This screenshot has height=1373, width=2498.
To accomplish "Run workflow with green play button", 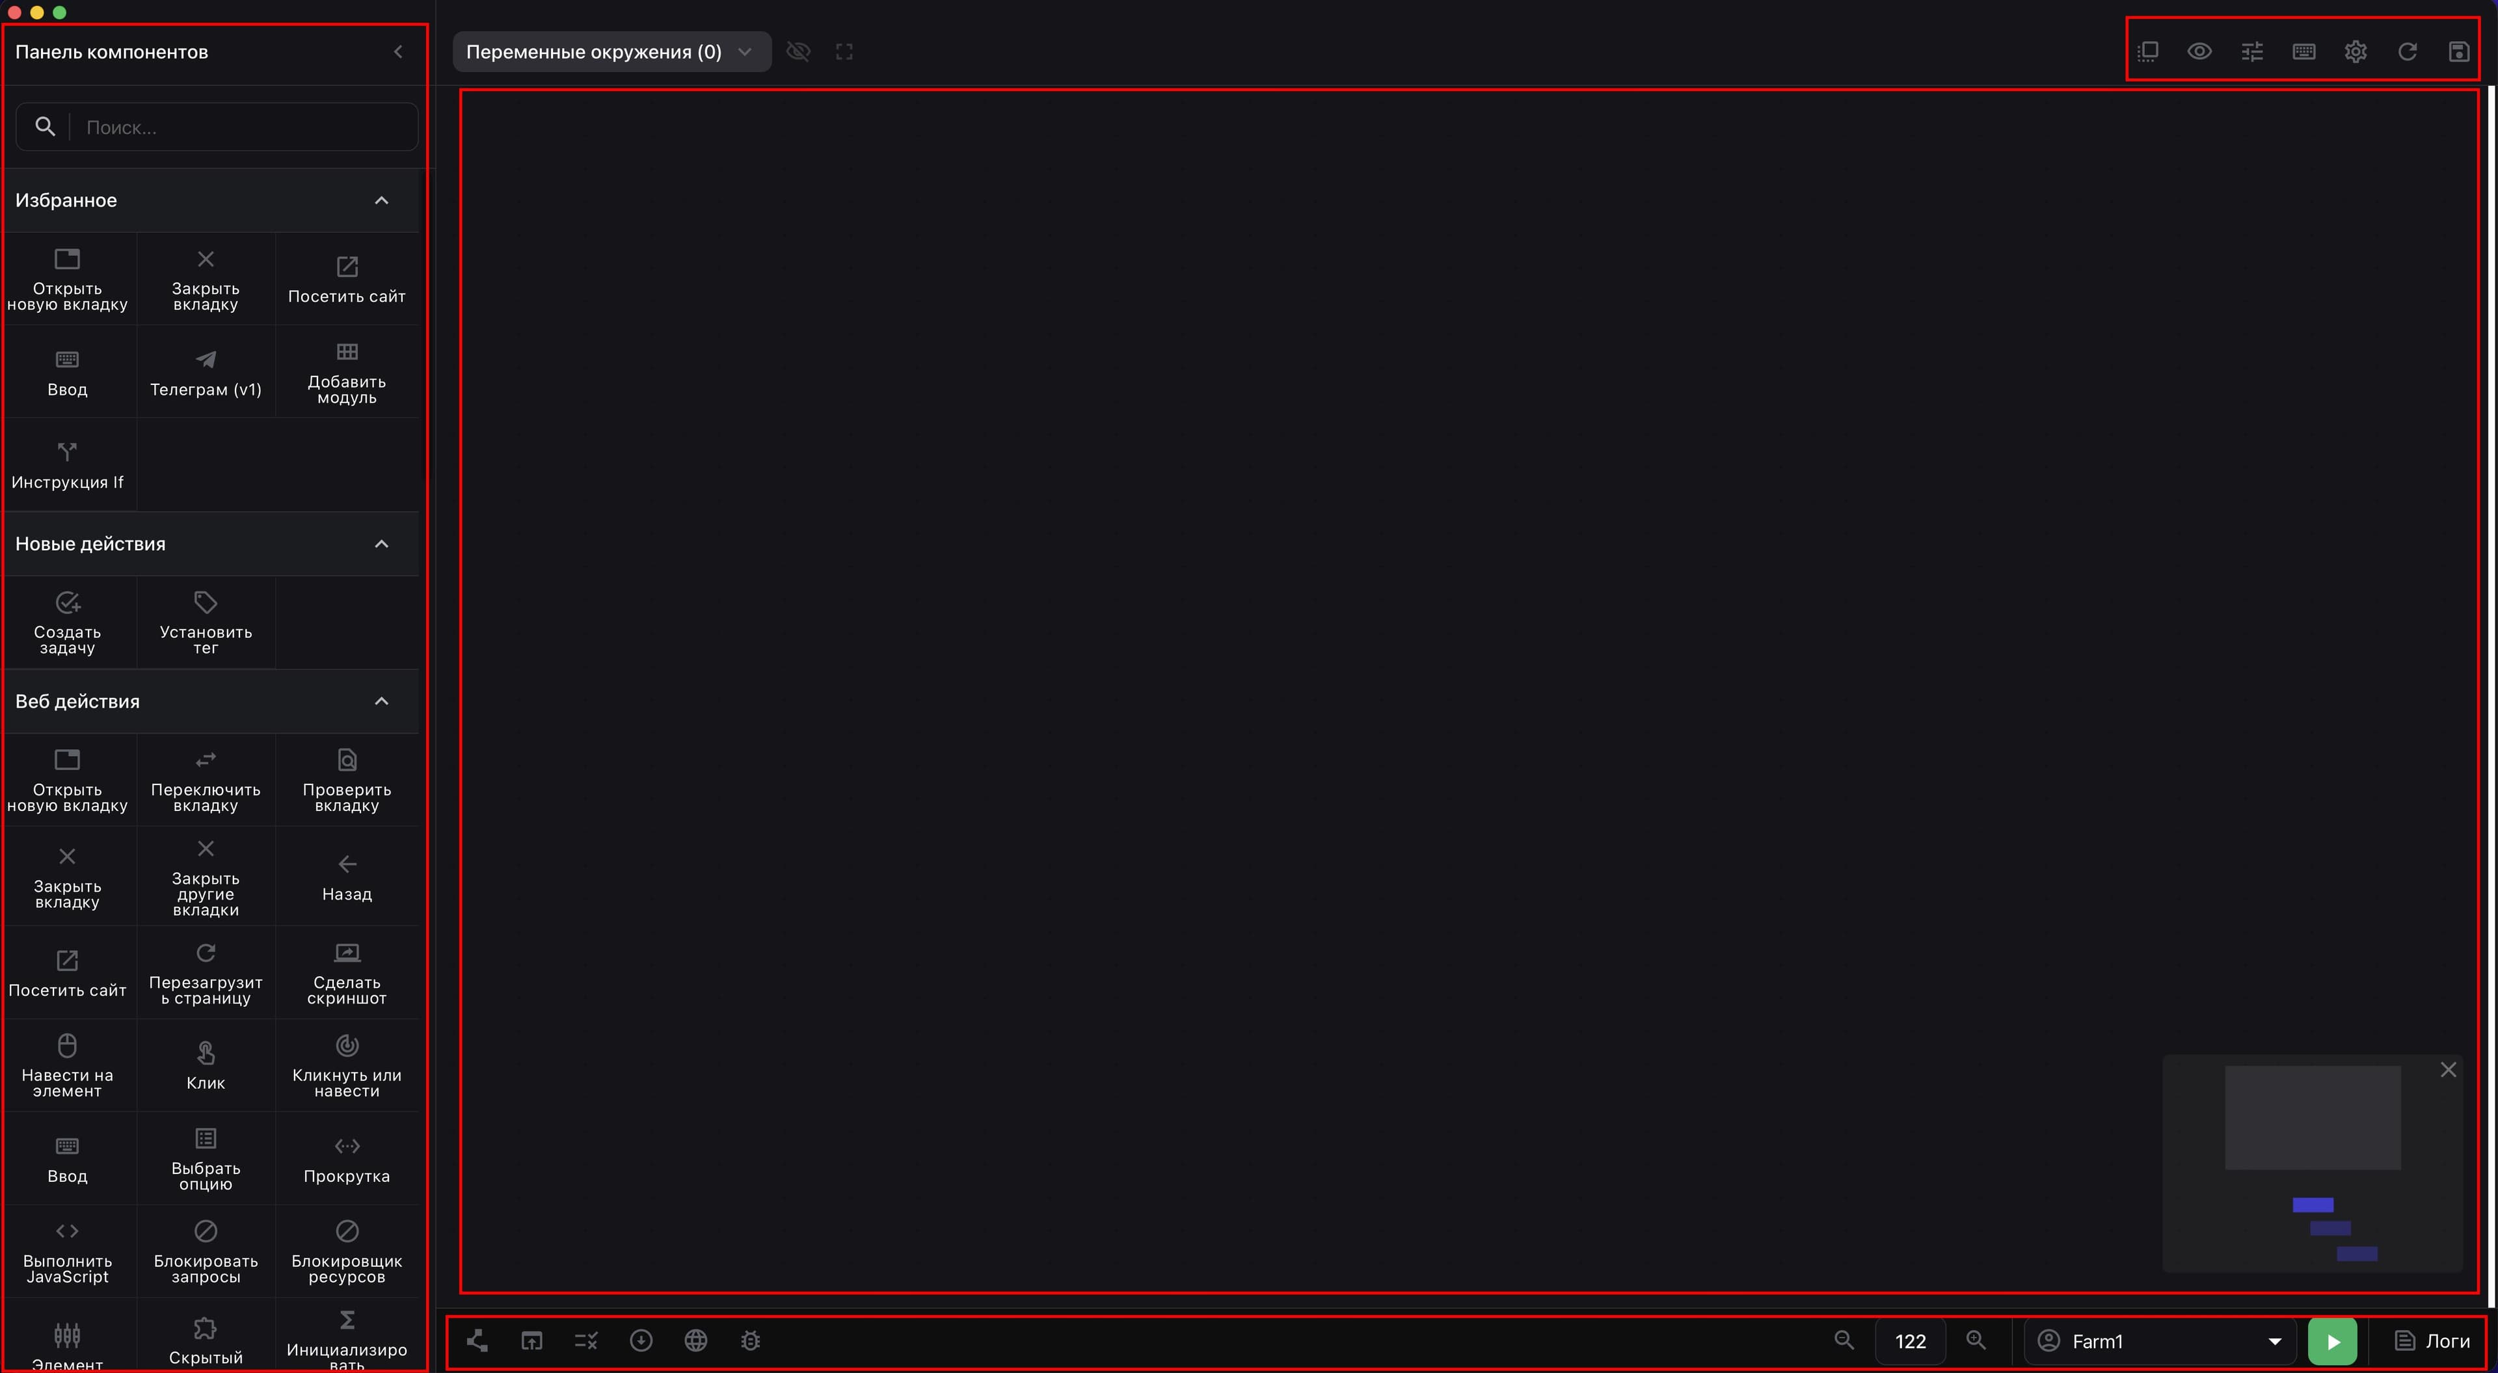I will pos(2333,1341).
